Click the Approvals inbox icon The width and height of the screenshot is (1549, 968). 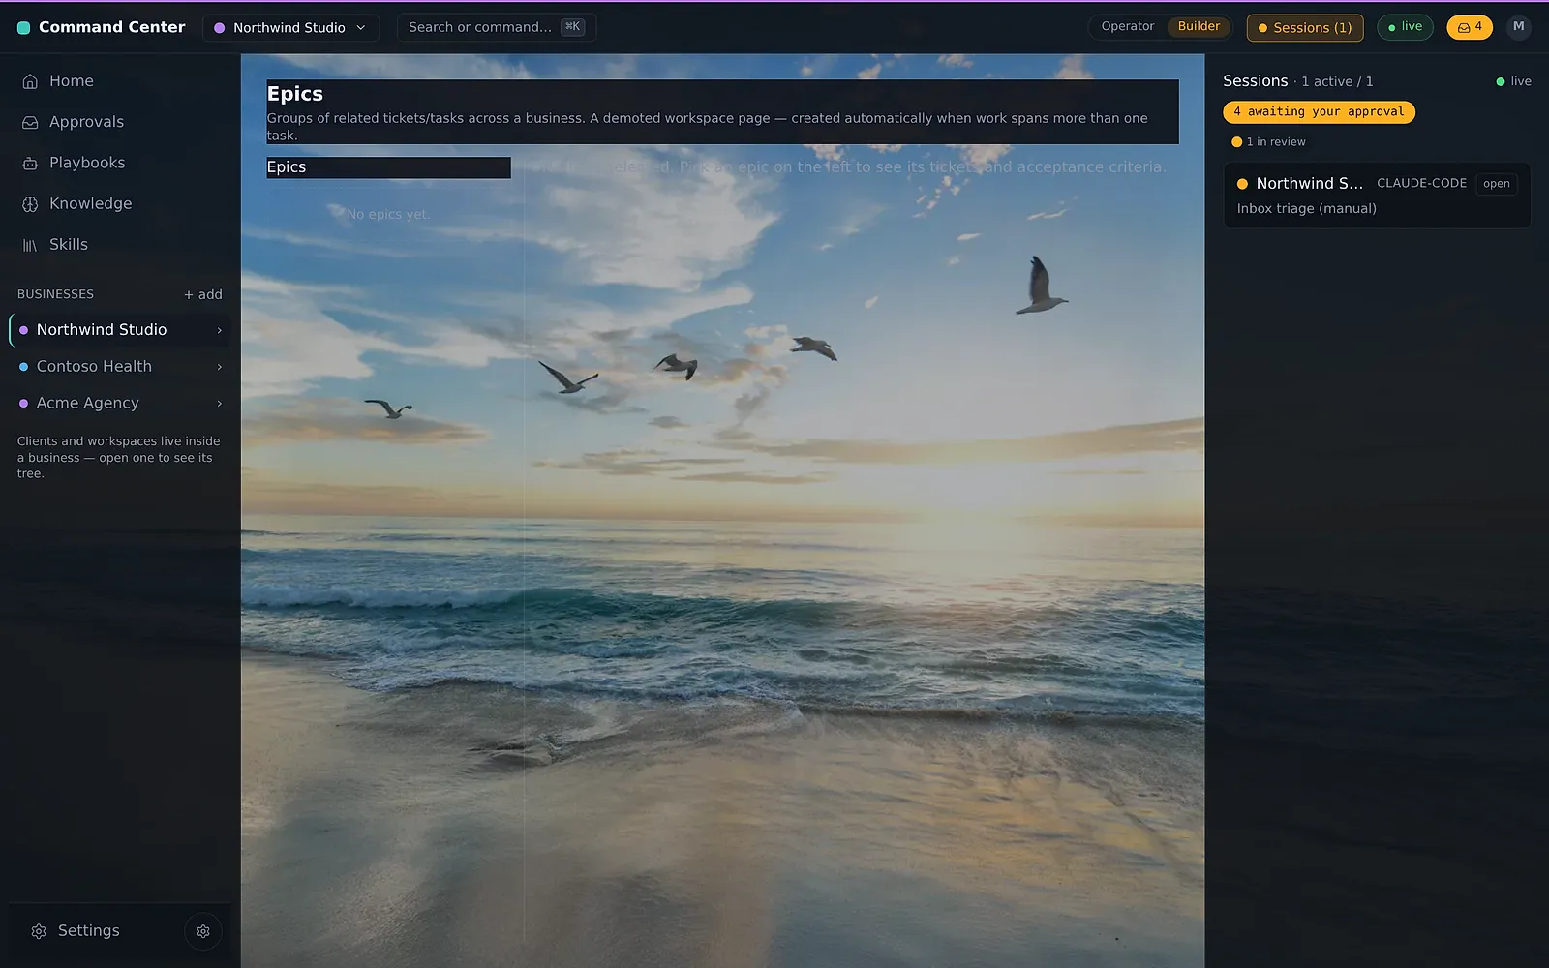30,122
